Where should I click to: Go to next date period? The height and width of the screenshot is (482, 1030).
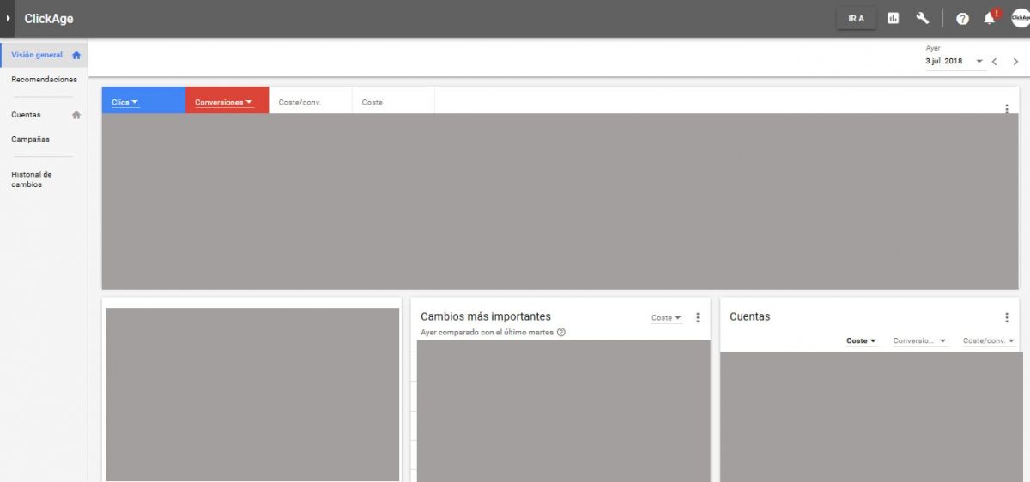pyautogui.click(x=1015, y=62)
